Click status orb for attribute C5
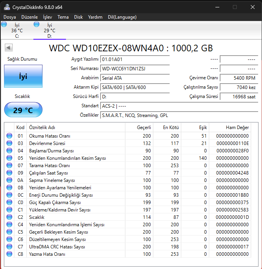The height and width of the screenshot is (269, 262). click(9, 232)
